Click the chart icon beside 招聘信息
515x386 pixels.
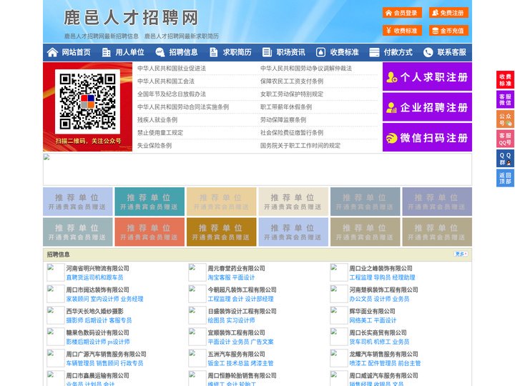(x=160, y=52)
